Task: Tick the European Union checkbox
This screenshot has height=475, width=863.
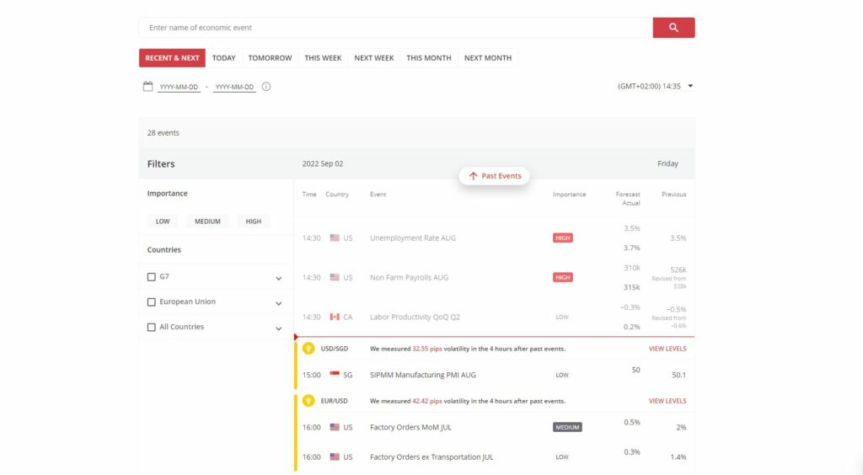Action: (x=152, y=302)
